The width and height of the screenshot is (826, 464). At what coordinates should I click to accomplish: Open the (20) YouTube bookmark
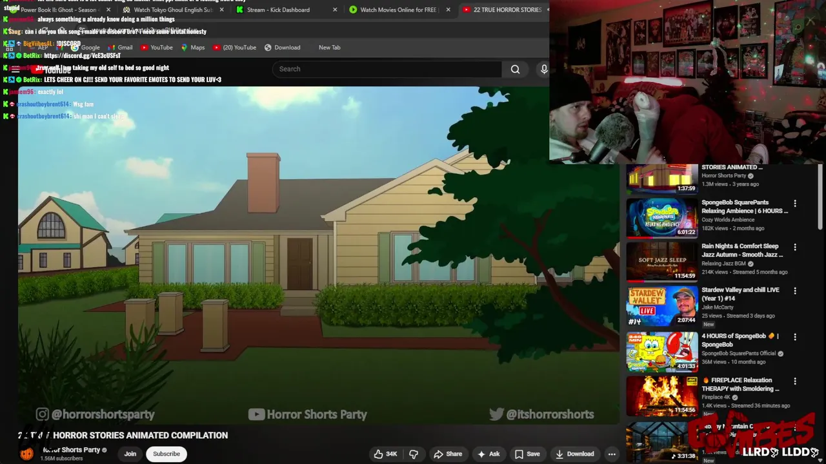point(234,47)
